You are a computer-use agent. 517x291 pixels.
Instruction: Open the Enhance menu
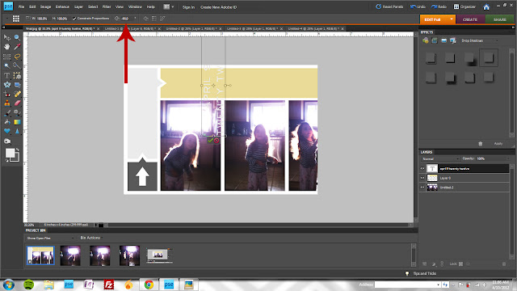coord(62,6)
